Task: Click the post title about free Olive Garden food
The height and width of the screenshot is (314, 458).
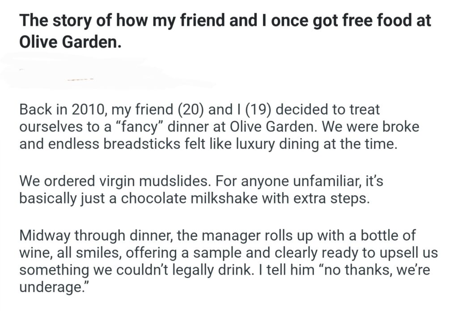Action: (x=225, y=32)
